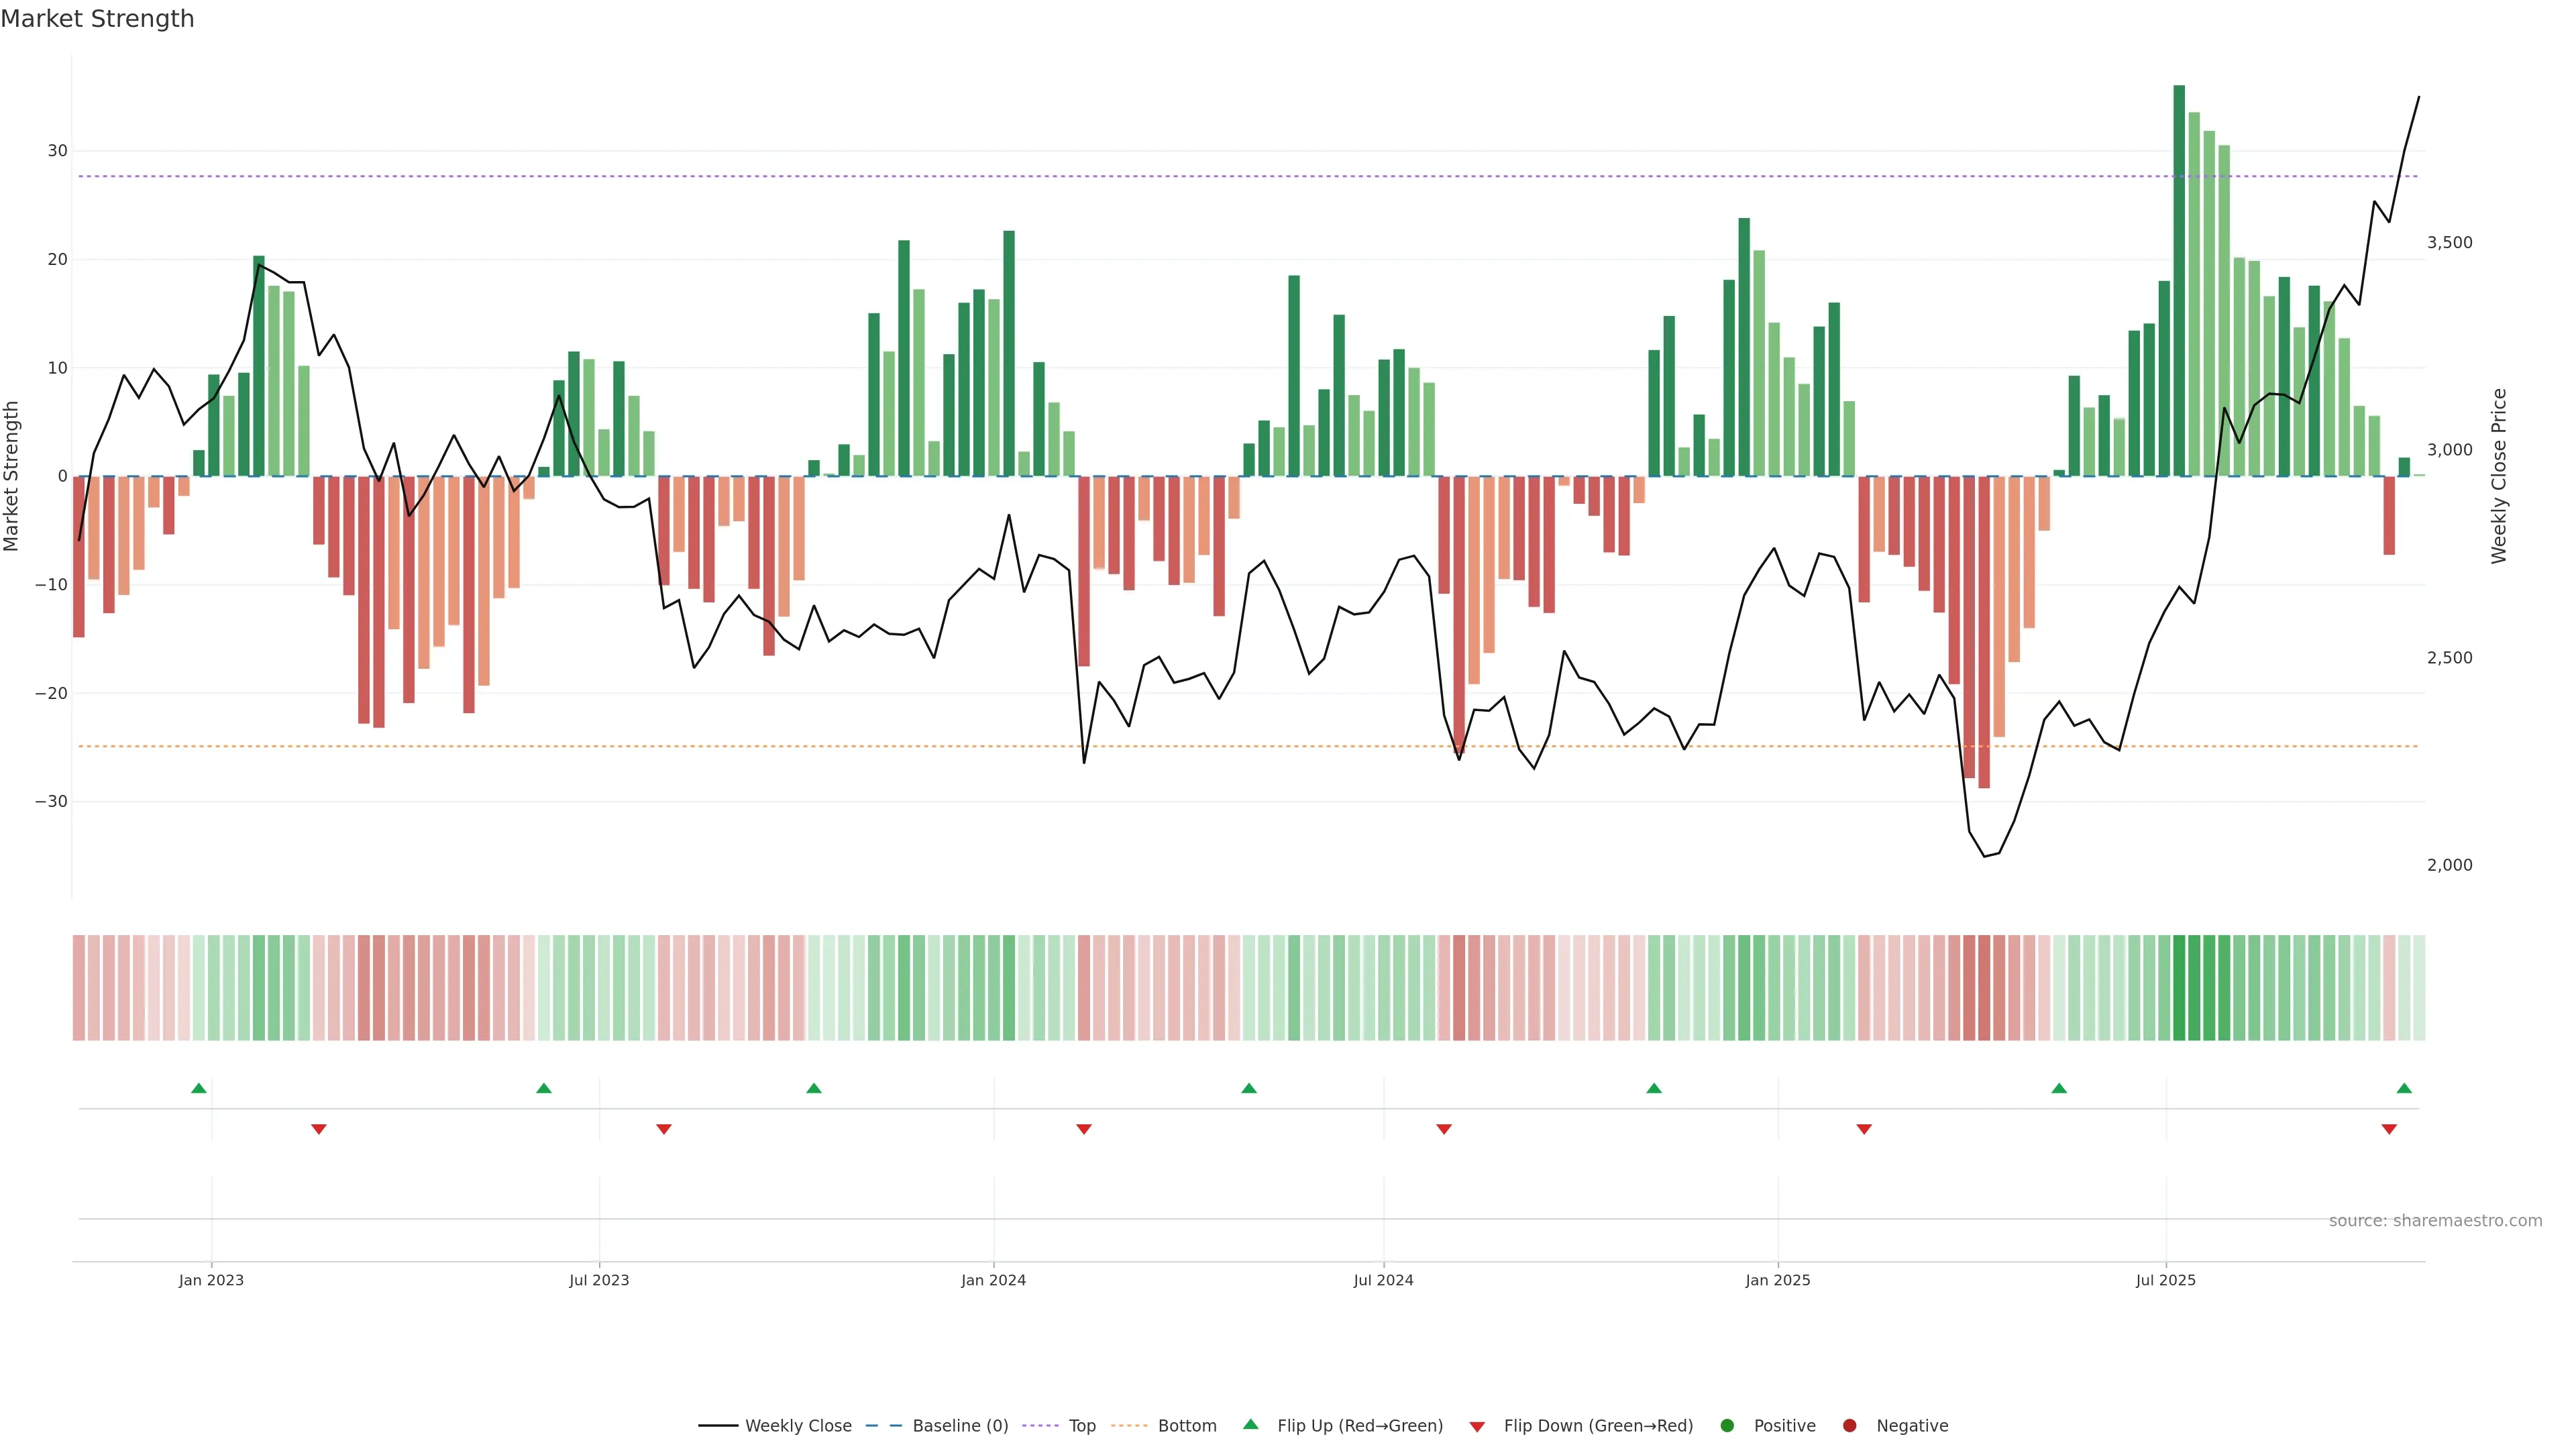This screenshot has height=1449, width=2576.
Task: Click the Flip Down red triangle legend icon
Action: click(x=1477, y=1427)
